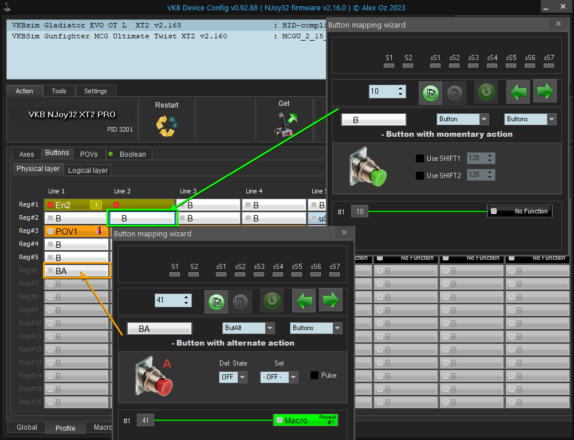574x440 pixels.
Task: Click green left arrow in alternate action wizard
Action: tap(304, 300)
